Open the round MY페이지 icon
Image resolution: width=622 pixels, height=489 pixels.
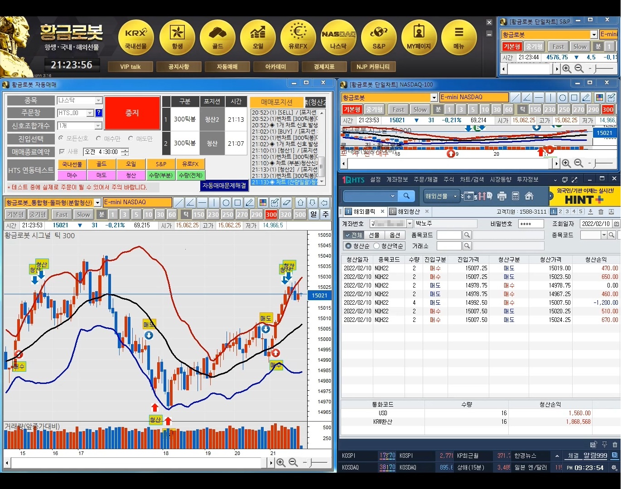pos(419,37)
